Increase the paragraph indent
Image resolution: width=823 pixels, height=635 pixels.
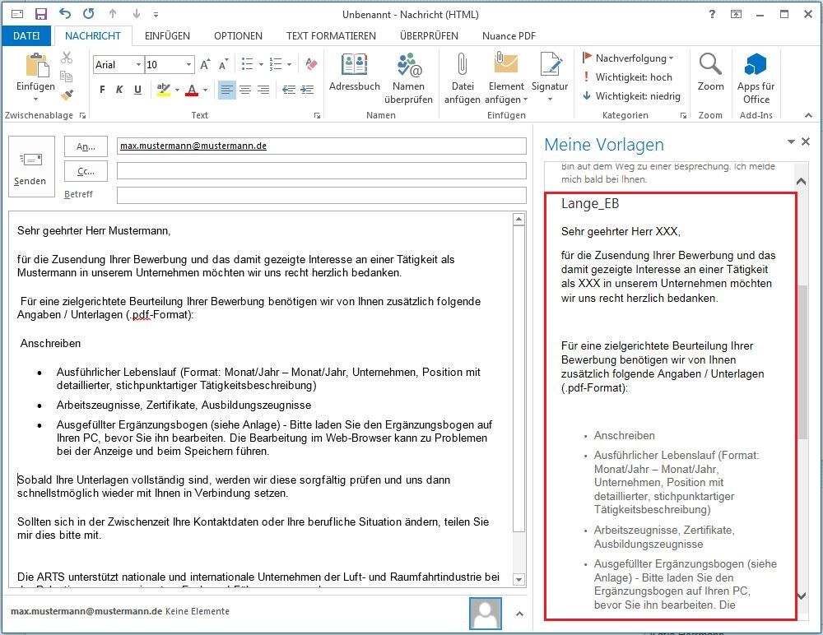pos(307,90)
